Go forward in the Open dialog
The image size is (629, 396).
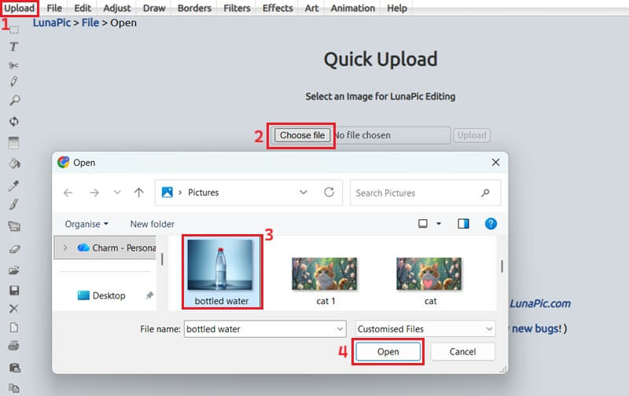pos(94,192)
